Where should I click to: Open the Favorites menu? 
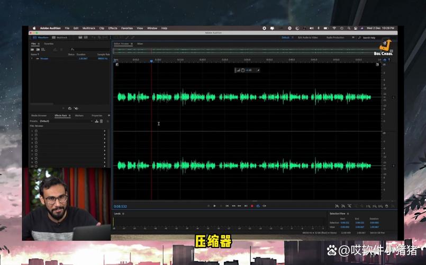click(127, 28)
